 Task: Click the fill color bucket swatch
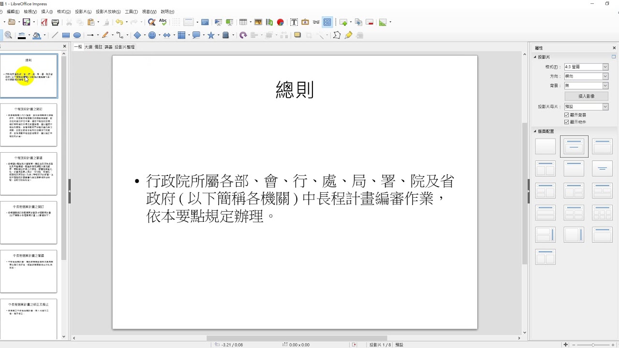coord(37,35)
